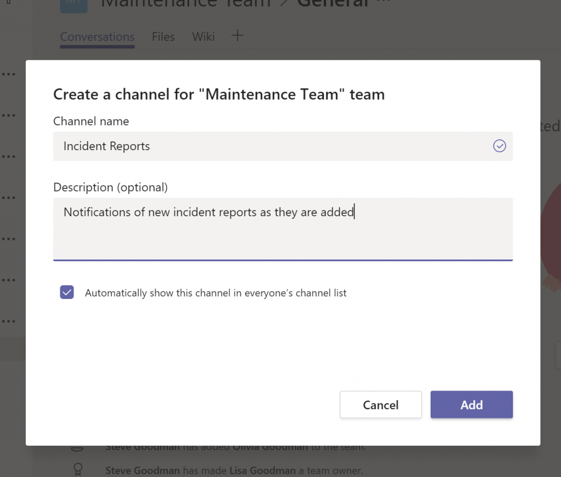561x477 pixels.
Task: Uncheck automatically show this channel checkbox
Action: pos(67,292)
